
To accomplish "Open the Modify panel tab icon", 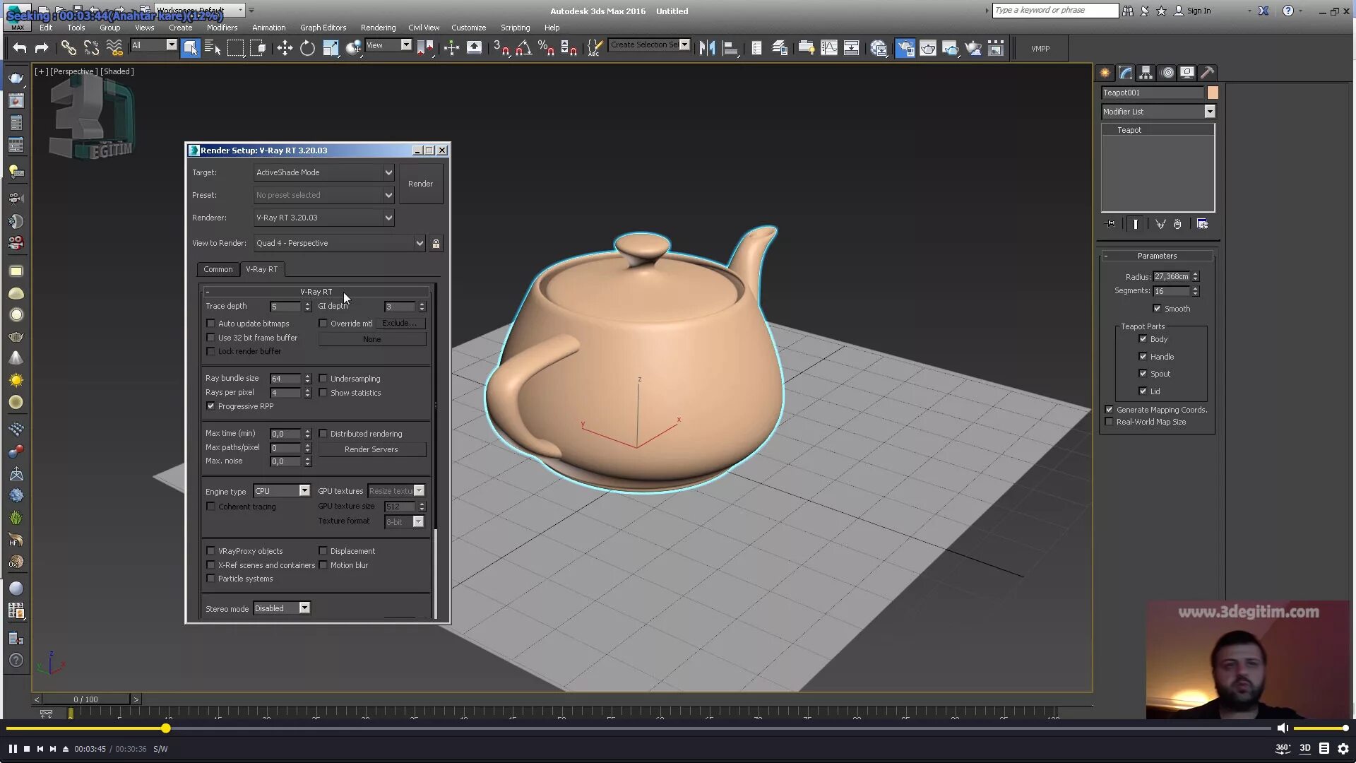I will (1125, 73).
